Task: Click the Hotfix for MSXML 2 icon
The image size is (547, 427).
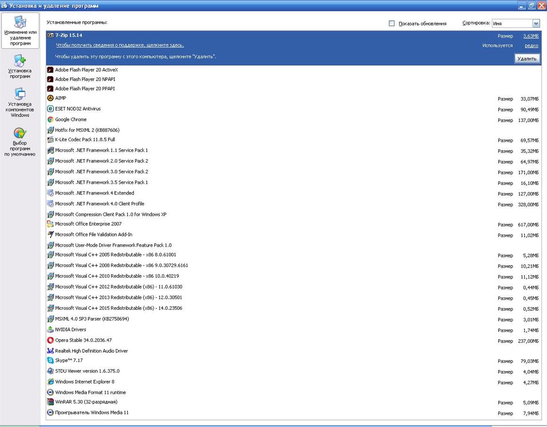Action: click(x=50, y=130)
